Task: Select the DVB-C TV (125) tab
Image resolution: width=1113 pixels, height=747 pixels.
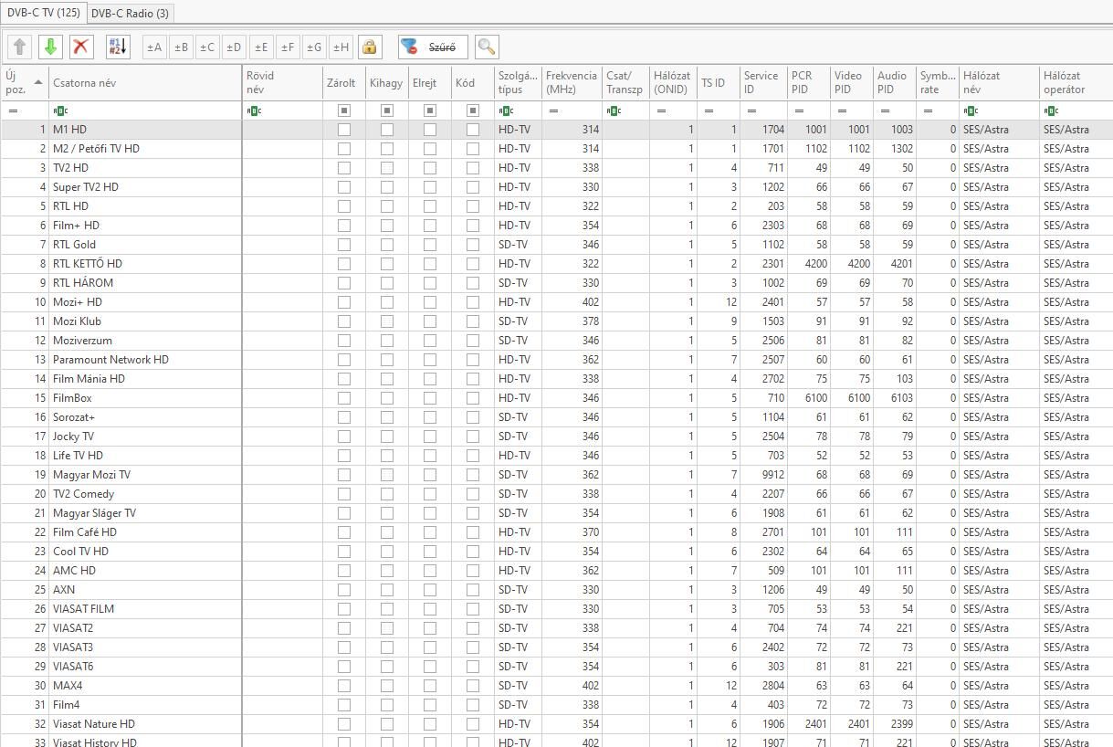Action: (x=43, y=12)
